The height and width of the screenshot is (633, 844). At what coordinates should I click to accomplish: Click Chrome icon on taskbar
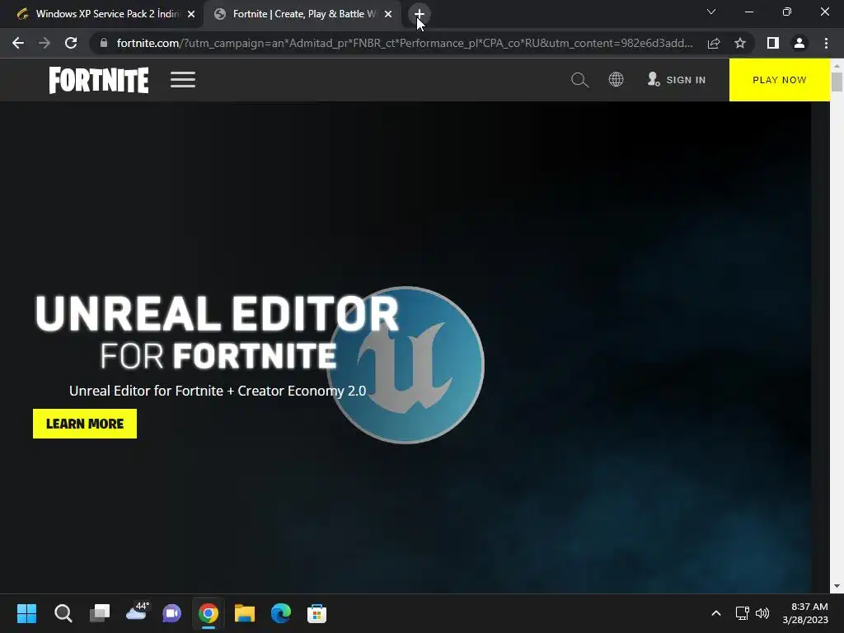tap(209, 613)
